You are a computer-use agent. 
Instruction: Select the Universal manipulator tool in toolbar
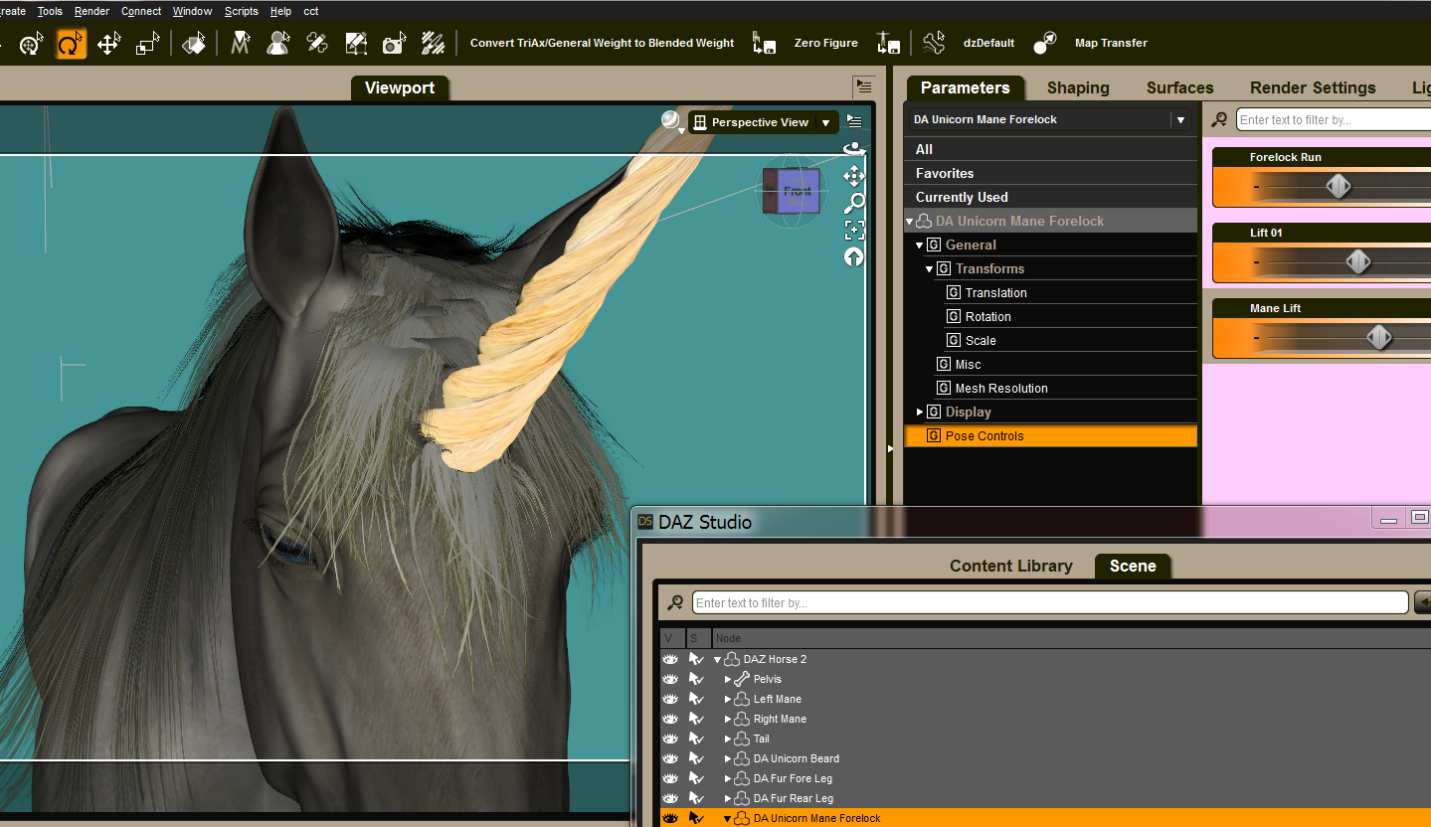click(31, 44)
